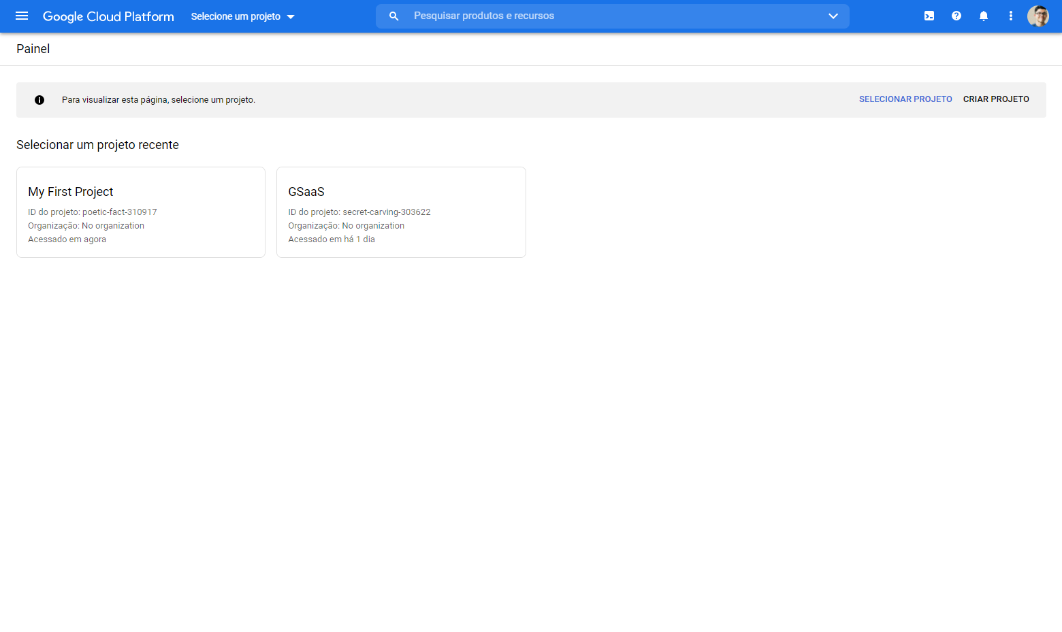
Task: Click 'Acessado em há 1 dia' text
Action: pyautogui.click(x=332, y=239)
